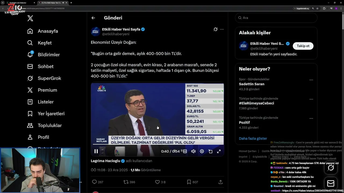Share the post with upload icon
344x193 pixels.
(x=220, y=182)
